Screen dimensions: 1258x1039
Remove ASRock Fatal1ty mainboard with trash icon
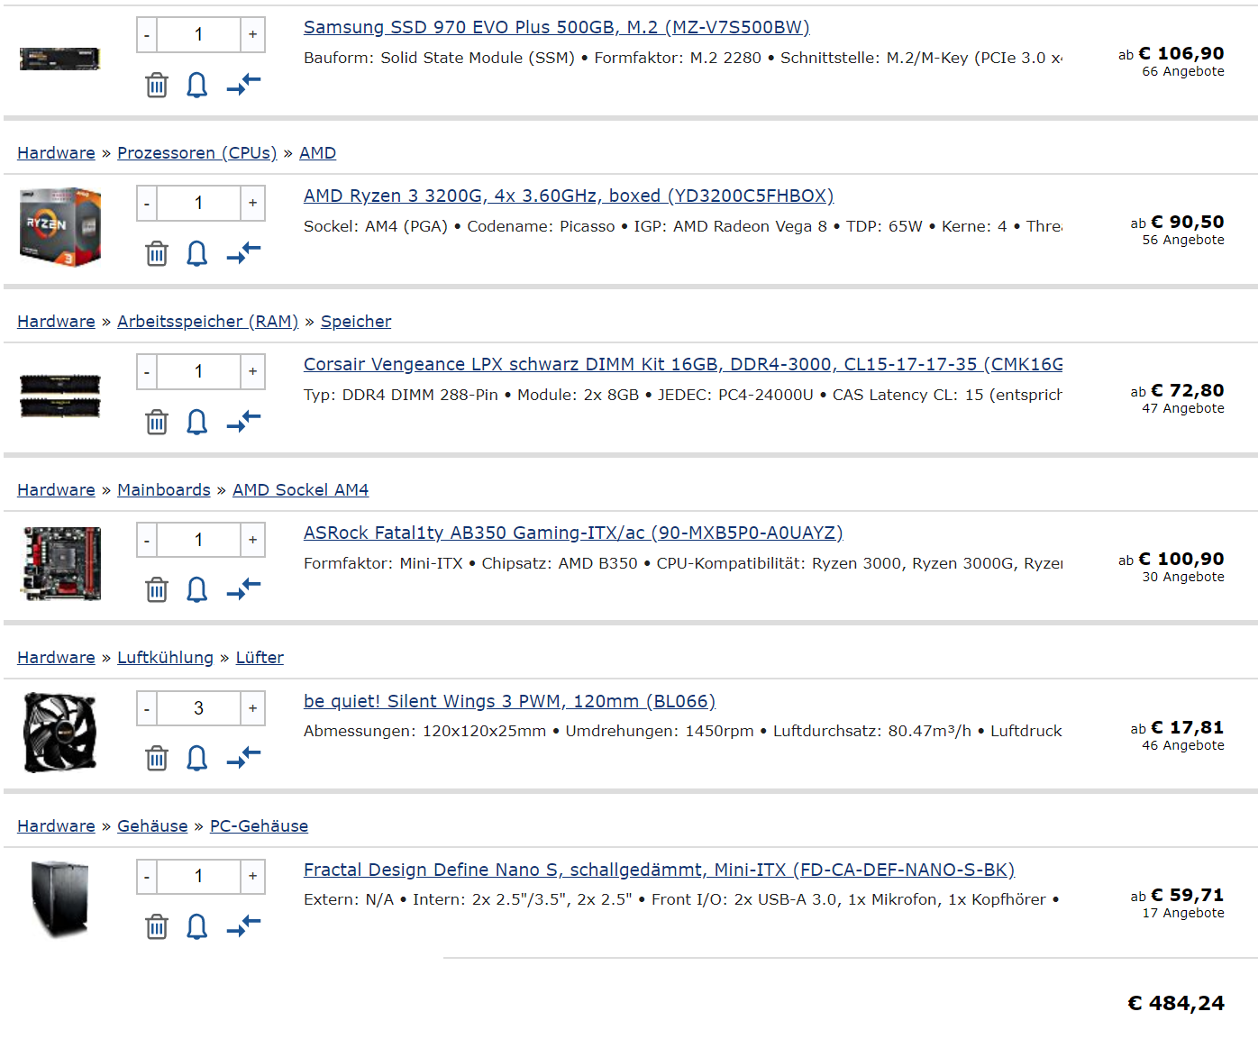(157, 590)
